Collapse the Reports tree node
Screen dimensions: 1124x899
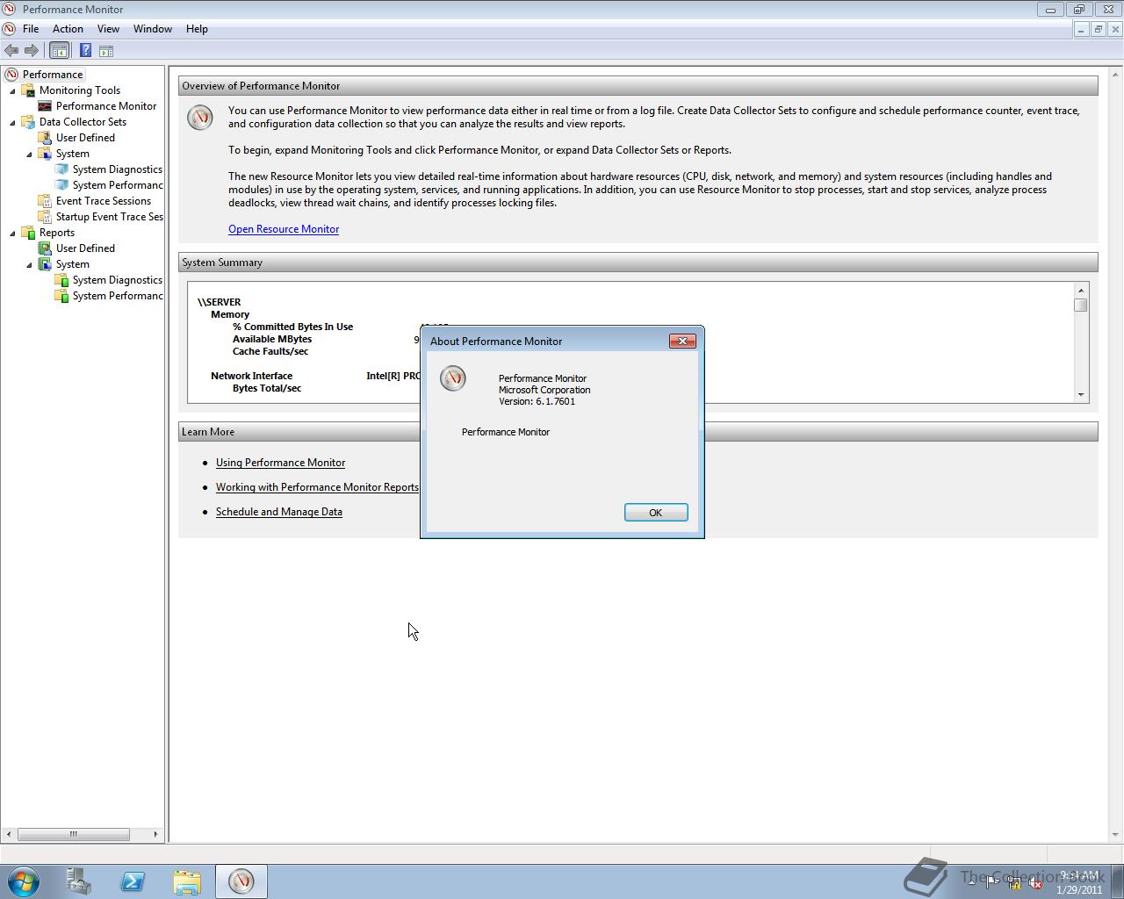tap(12, 233)
